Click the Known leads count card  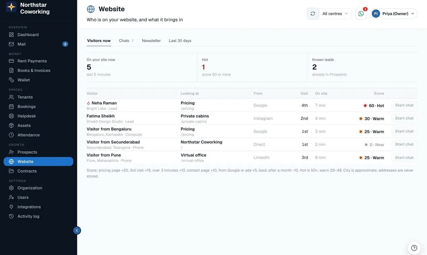tap(362, 67)
